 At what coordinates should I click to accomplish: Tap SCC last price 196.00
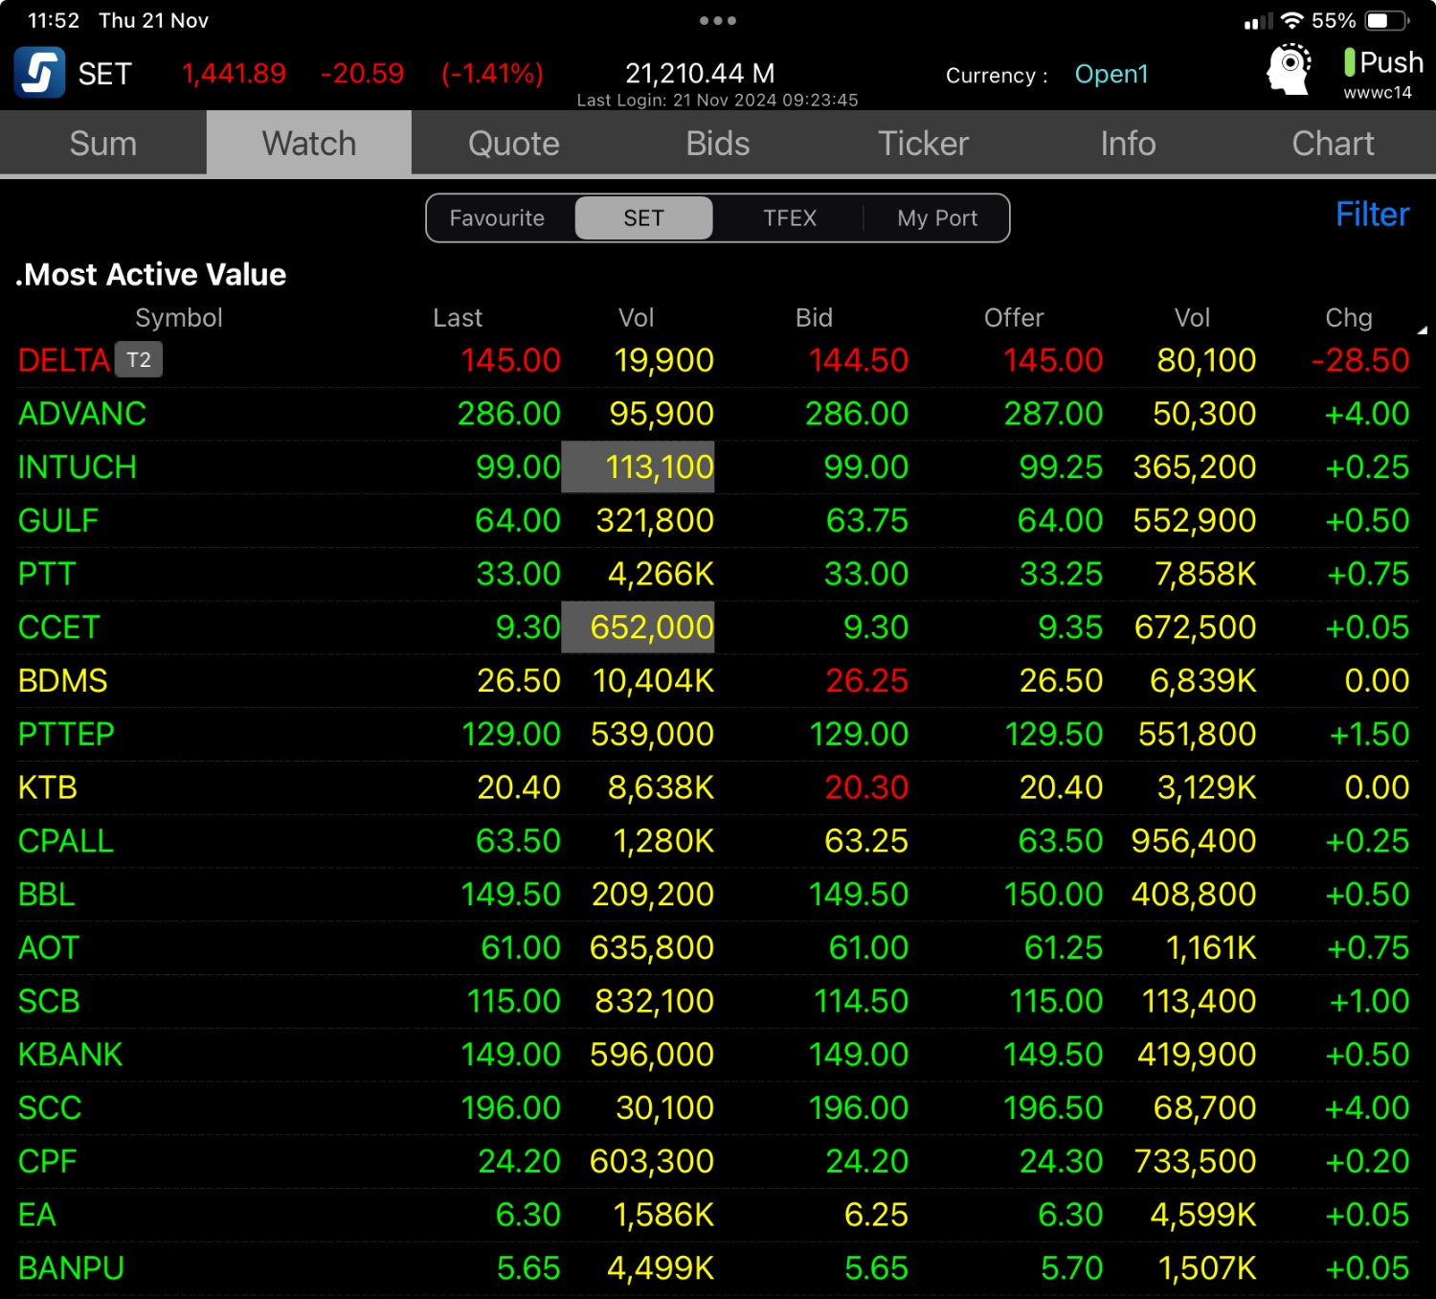[511, 1108]
